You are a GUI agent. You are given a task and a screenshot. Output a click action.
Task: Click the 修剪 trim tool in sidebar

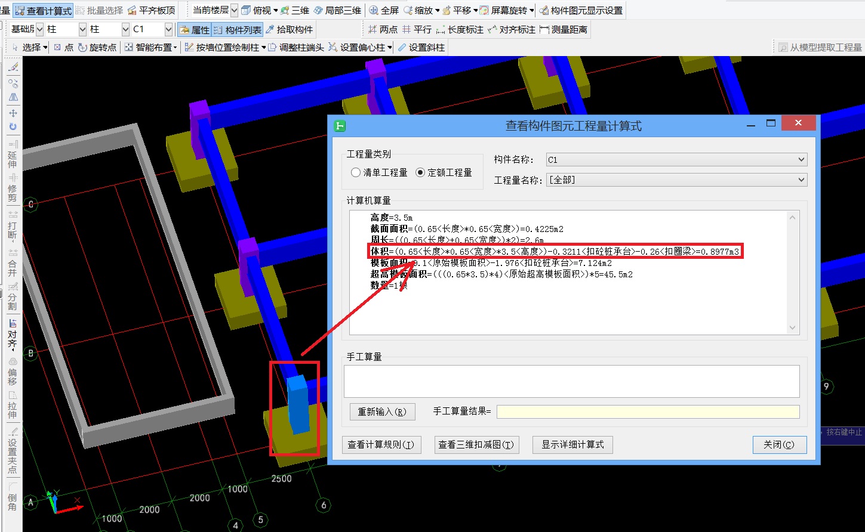click(13, 187)
